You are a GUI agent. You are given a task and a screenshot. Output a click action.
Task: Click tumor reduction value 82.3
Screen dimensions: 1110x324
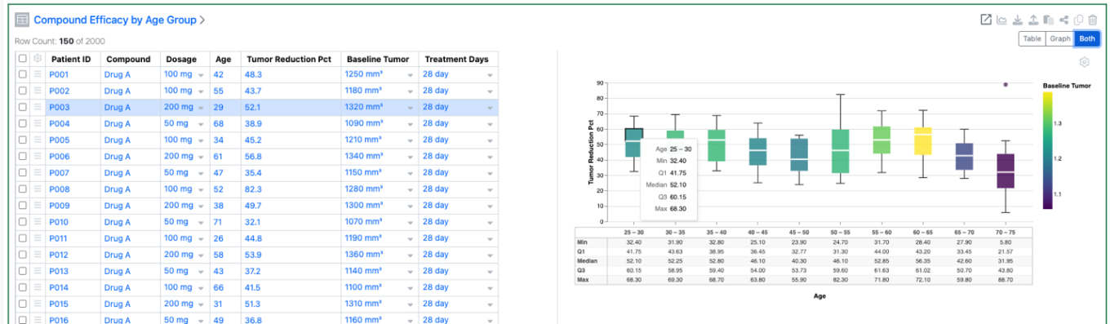pos(253,189)
